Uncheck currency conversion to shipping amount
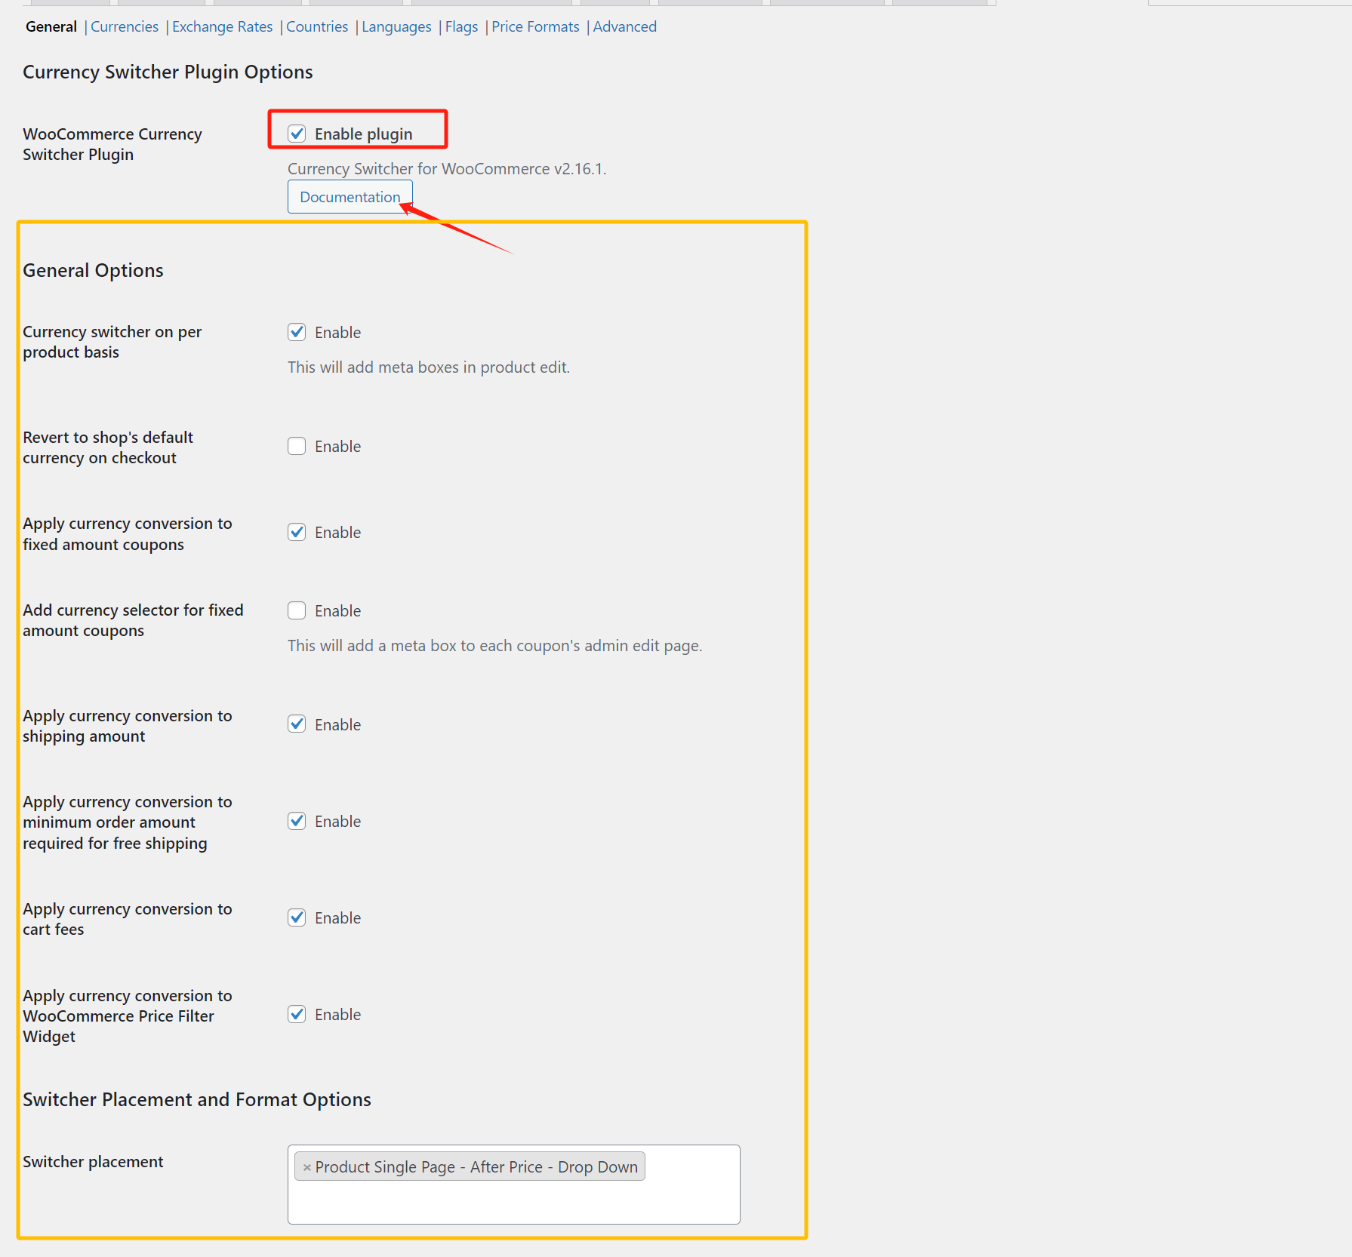Viewport: 1352px width, 1257px height. 297,724
